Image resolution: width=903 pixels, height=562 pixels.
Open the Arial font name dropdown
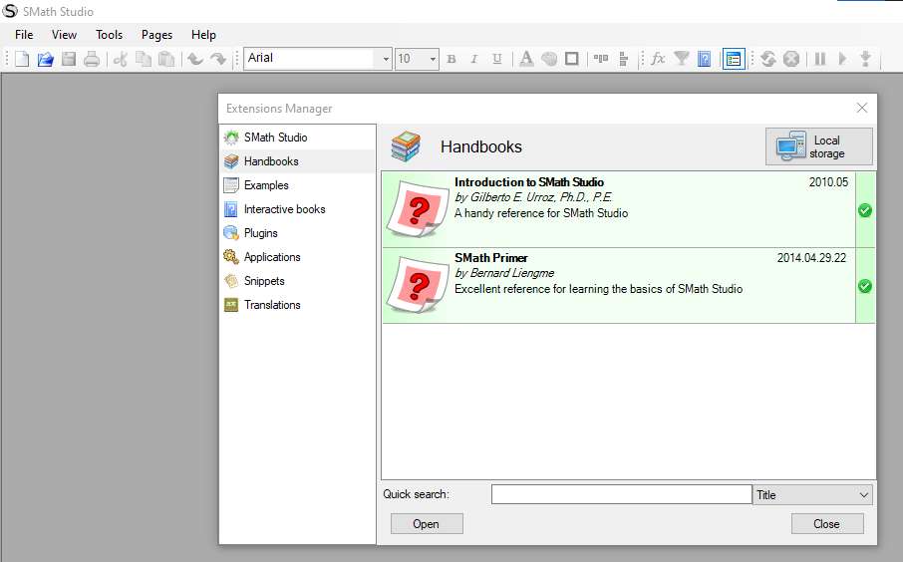(387, 59)
